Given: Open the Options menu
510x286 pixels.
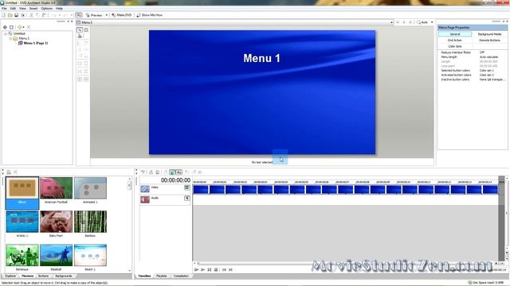Looking at the screenshot, I should (x=47, y=9).
